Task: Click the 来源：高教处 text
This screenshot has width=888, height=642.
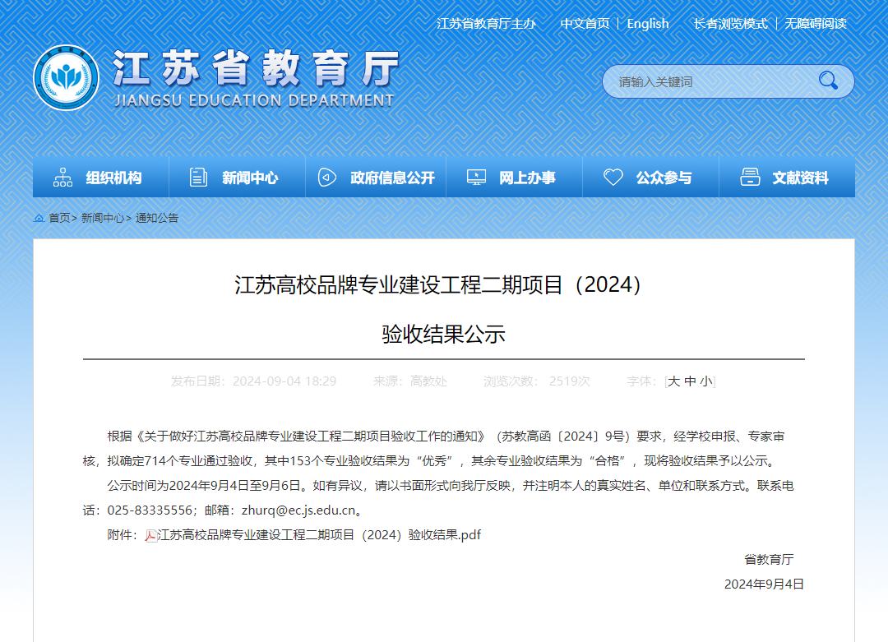Action: [410, 381]
